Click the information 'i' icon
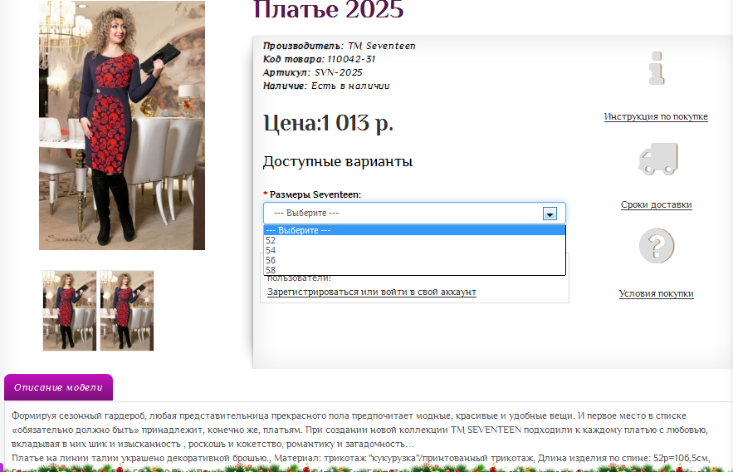Image resolution: width=733 pixels, height=472 pixels. point(657,68)
